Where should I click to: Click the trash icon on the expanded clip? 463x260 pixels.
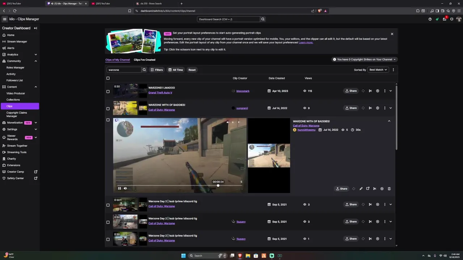(x=389, y=188)
